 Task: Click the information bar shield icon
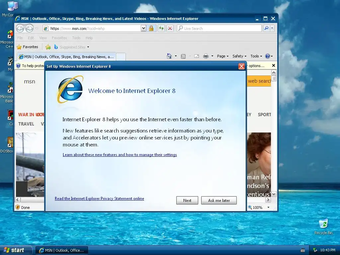tap(18, 66)
